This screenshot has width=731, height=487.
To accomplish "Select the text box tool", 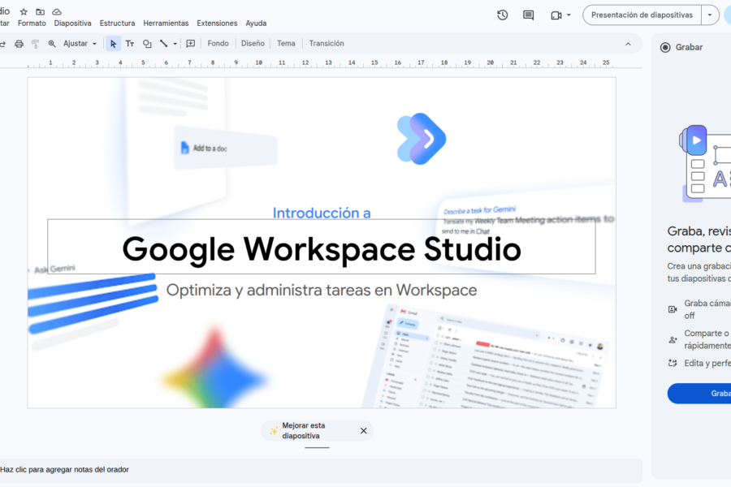I will pyautogui.click(x=130, y=44).
